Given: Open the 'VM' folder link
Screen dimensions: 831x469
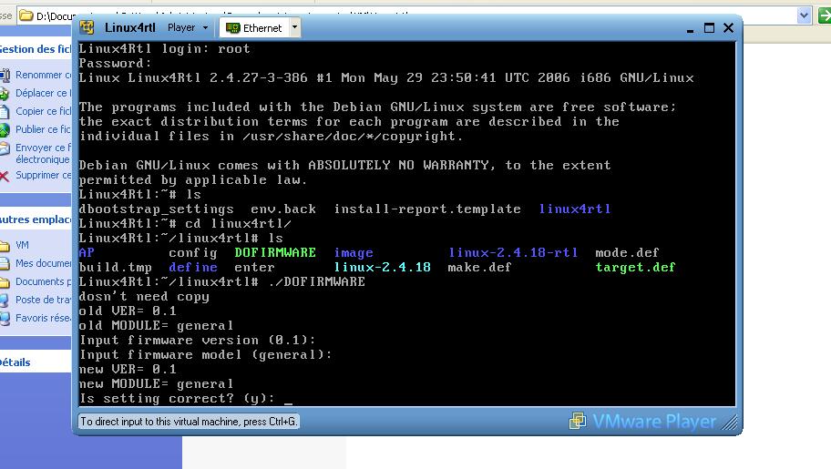Looking at the screenshot, I should [x=22, y=245].
